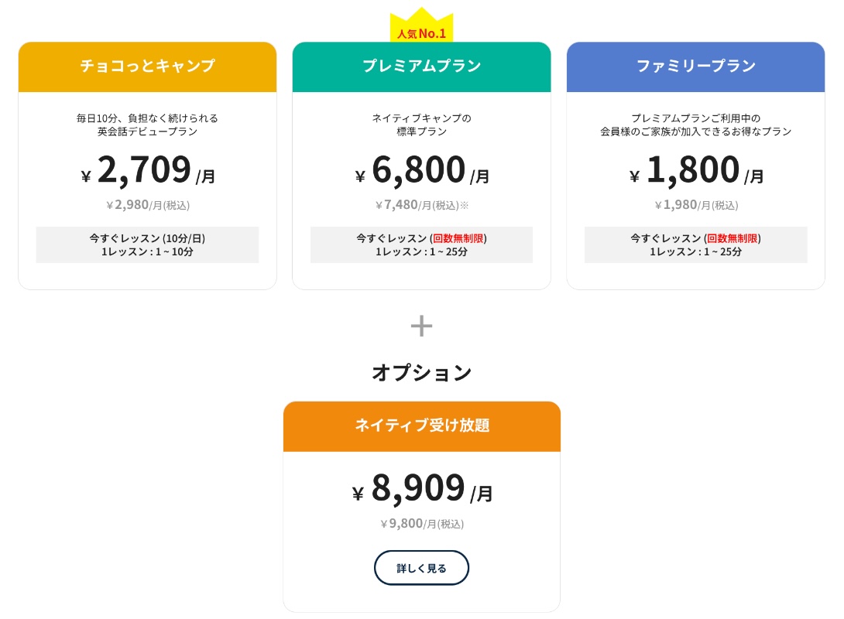
Task: Click the ¥6,800/月 price display
Action: pyautogui.click(x=421, y=172)
